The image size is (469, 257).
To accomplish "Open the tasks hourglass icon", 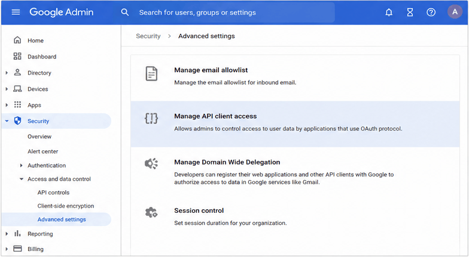I will point(410,12).
